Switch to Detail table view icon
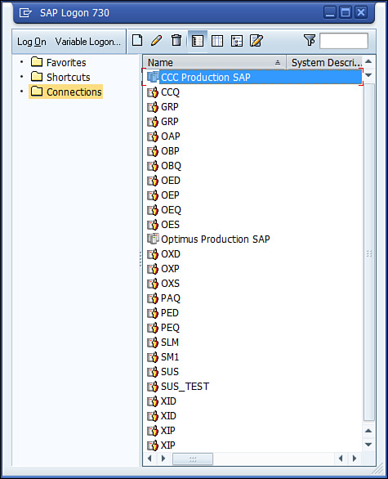 pos(217,41)
